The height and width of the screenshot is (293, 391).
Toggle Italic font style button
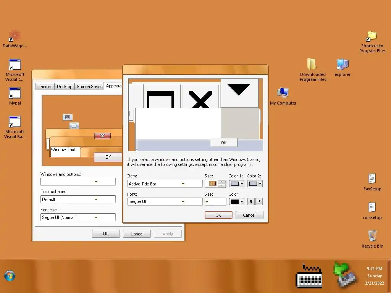tap(259, 201)
